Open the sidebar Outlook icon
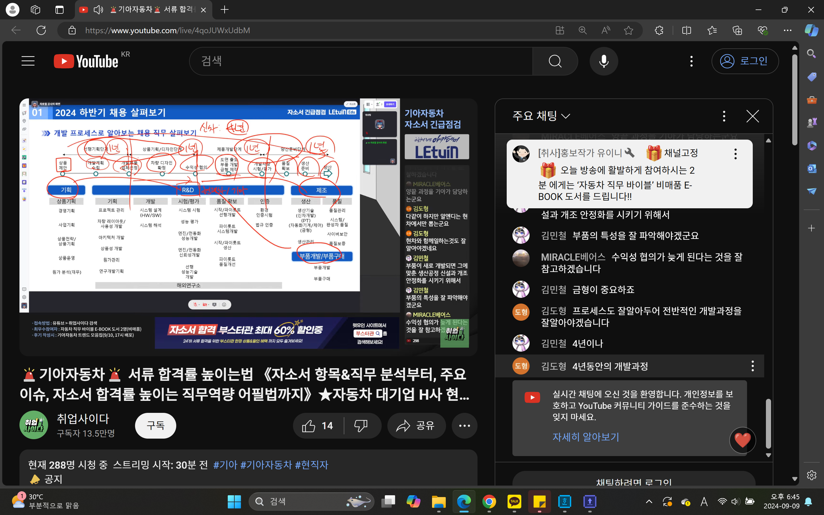 811,168
